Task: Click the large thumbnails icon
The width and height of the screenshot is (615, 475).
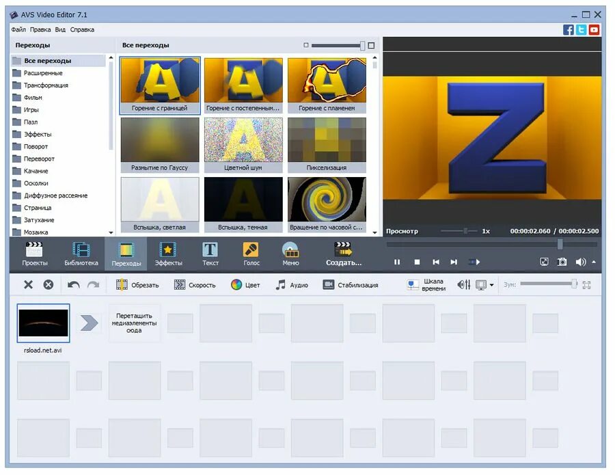Action: pos(371,46)
